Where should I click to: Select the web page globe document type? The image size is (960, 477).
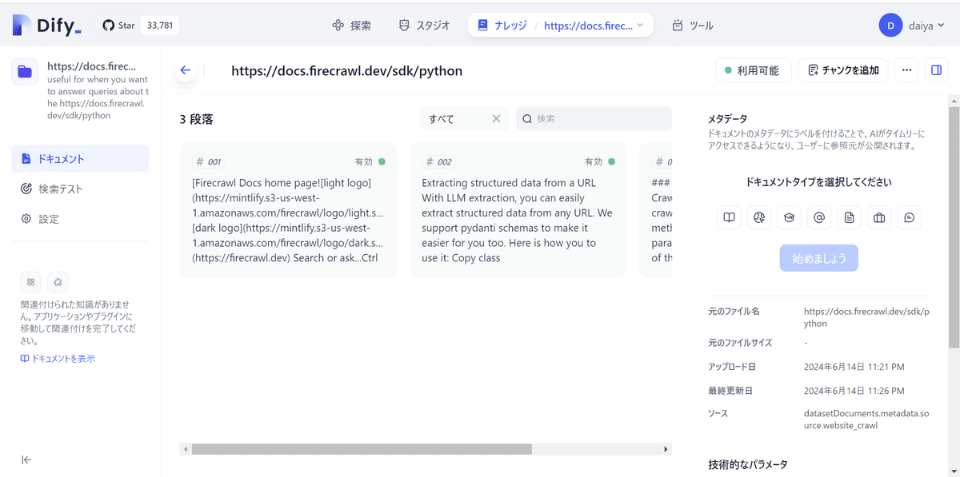click(759, 217)
